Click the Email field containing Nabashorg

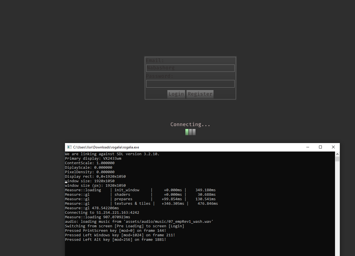[x=190, y=68]
